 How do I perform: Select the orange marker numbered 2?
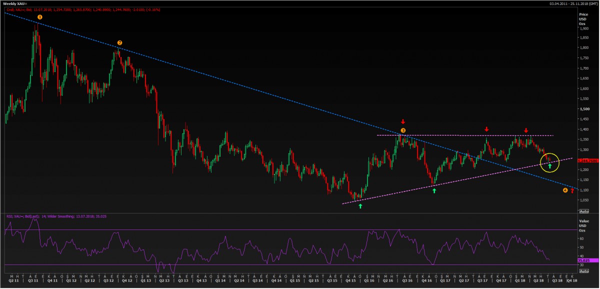119,43
